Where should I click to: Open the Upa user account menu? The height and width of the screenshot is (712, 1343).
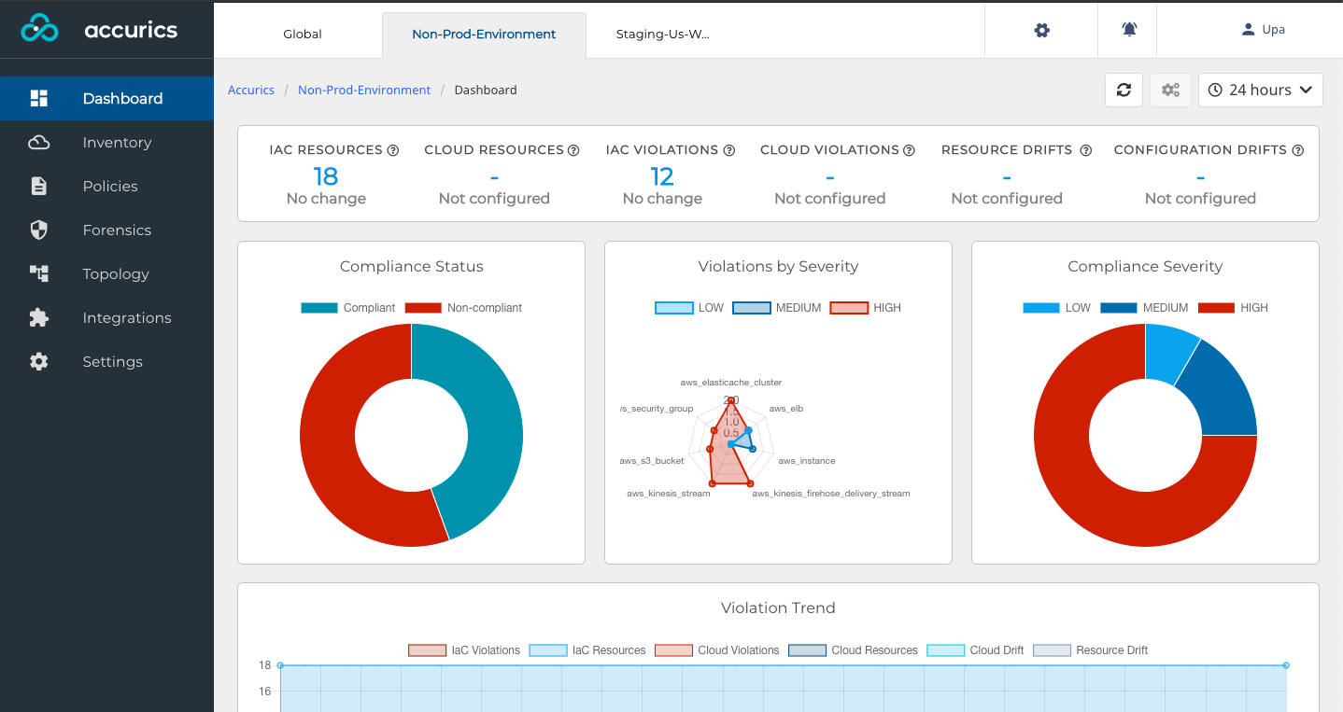(1263, 30)
